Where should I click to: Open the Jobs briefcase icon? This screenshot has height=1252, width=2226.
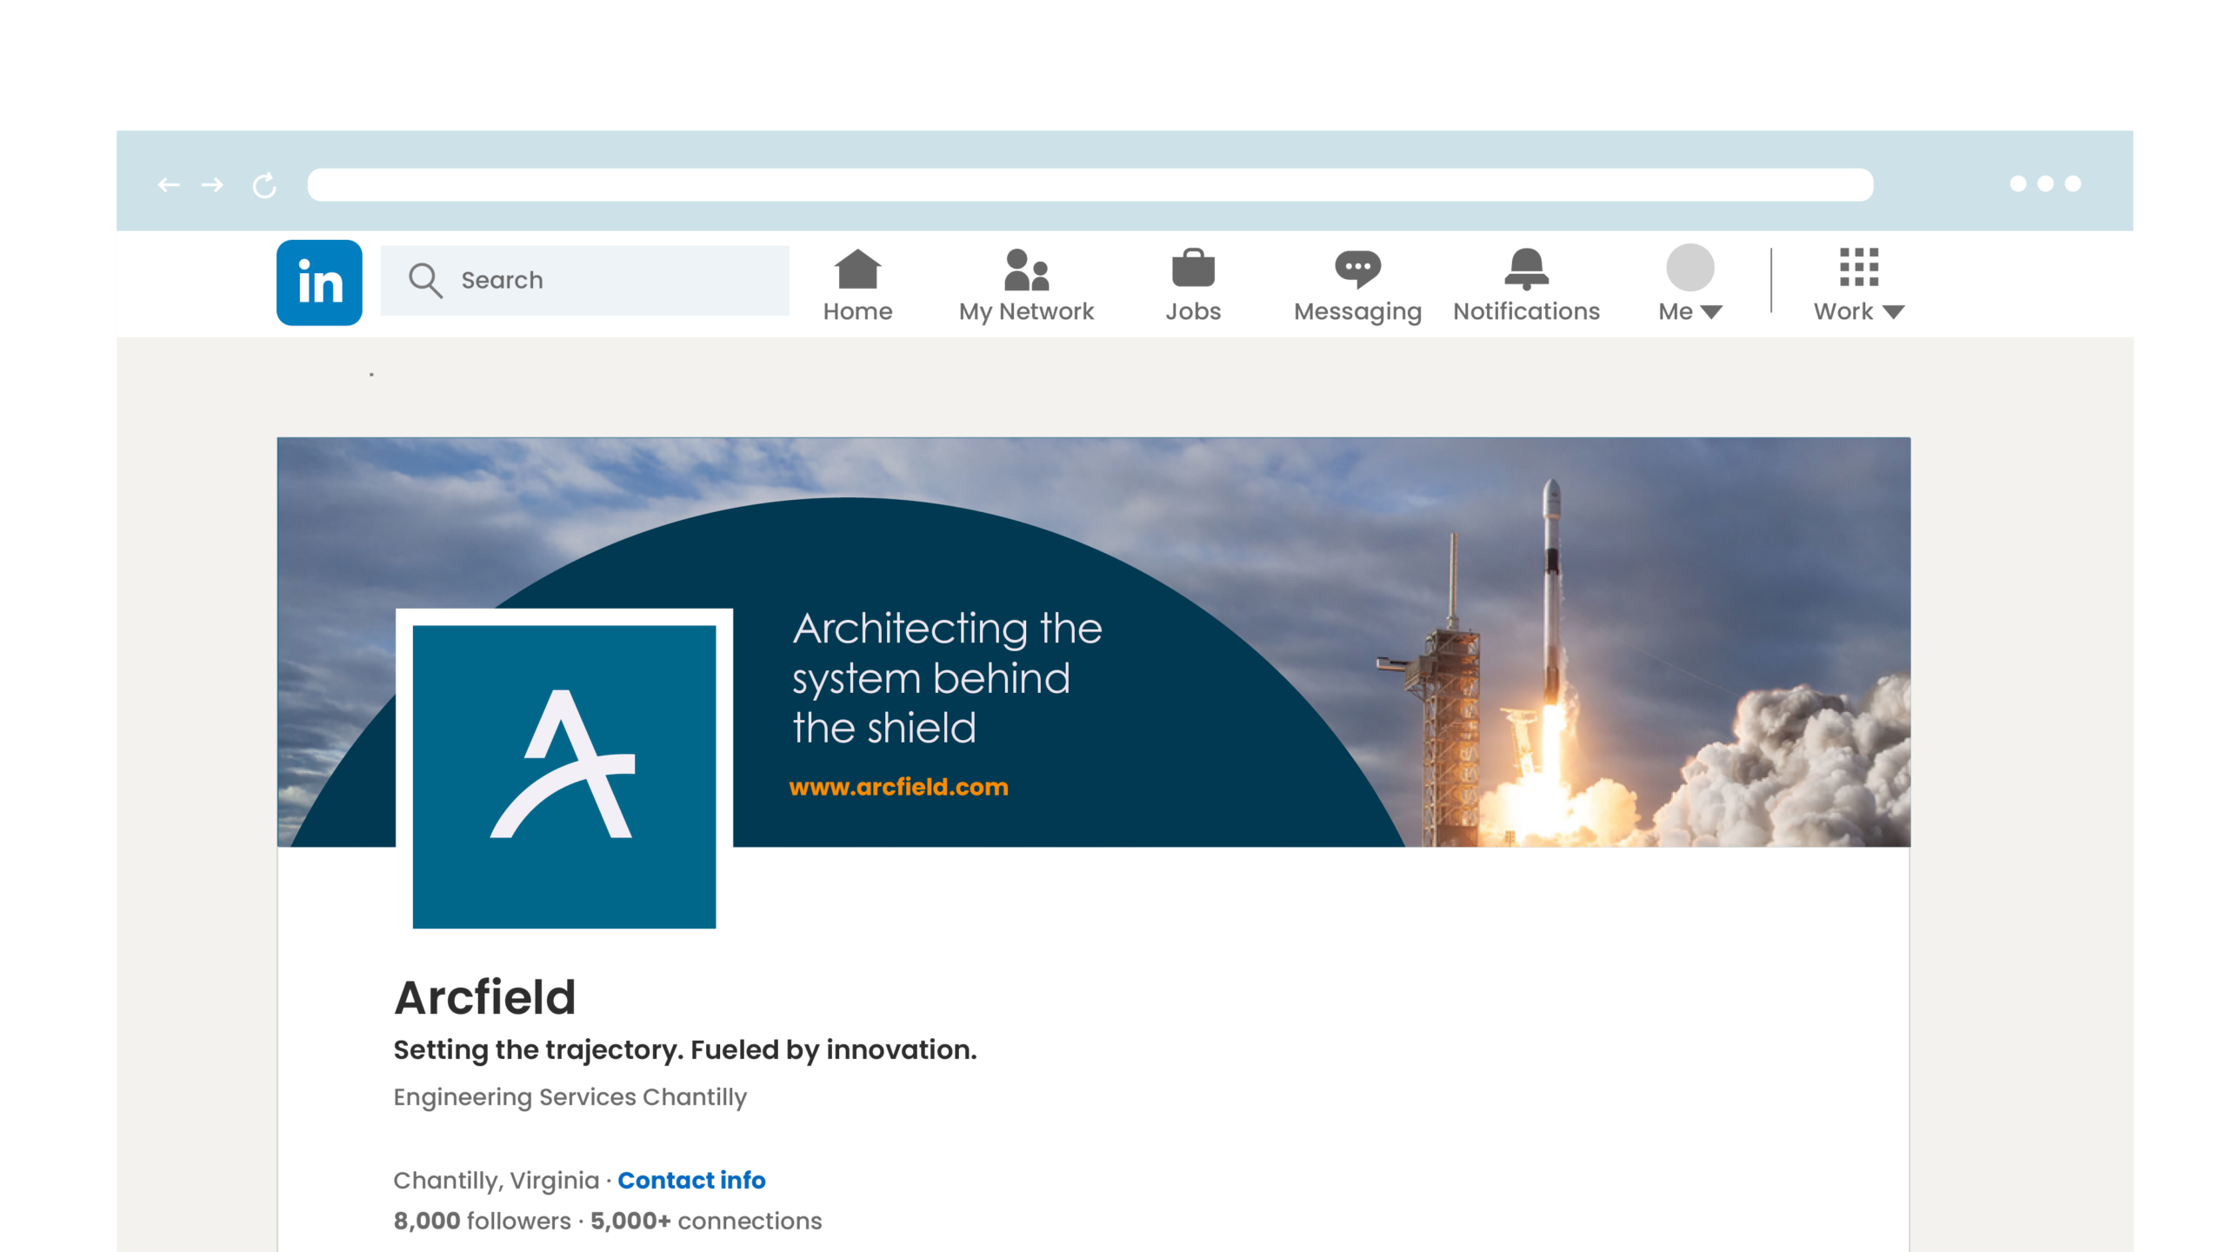tap(1193, 268)
